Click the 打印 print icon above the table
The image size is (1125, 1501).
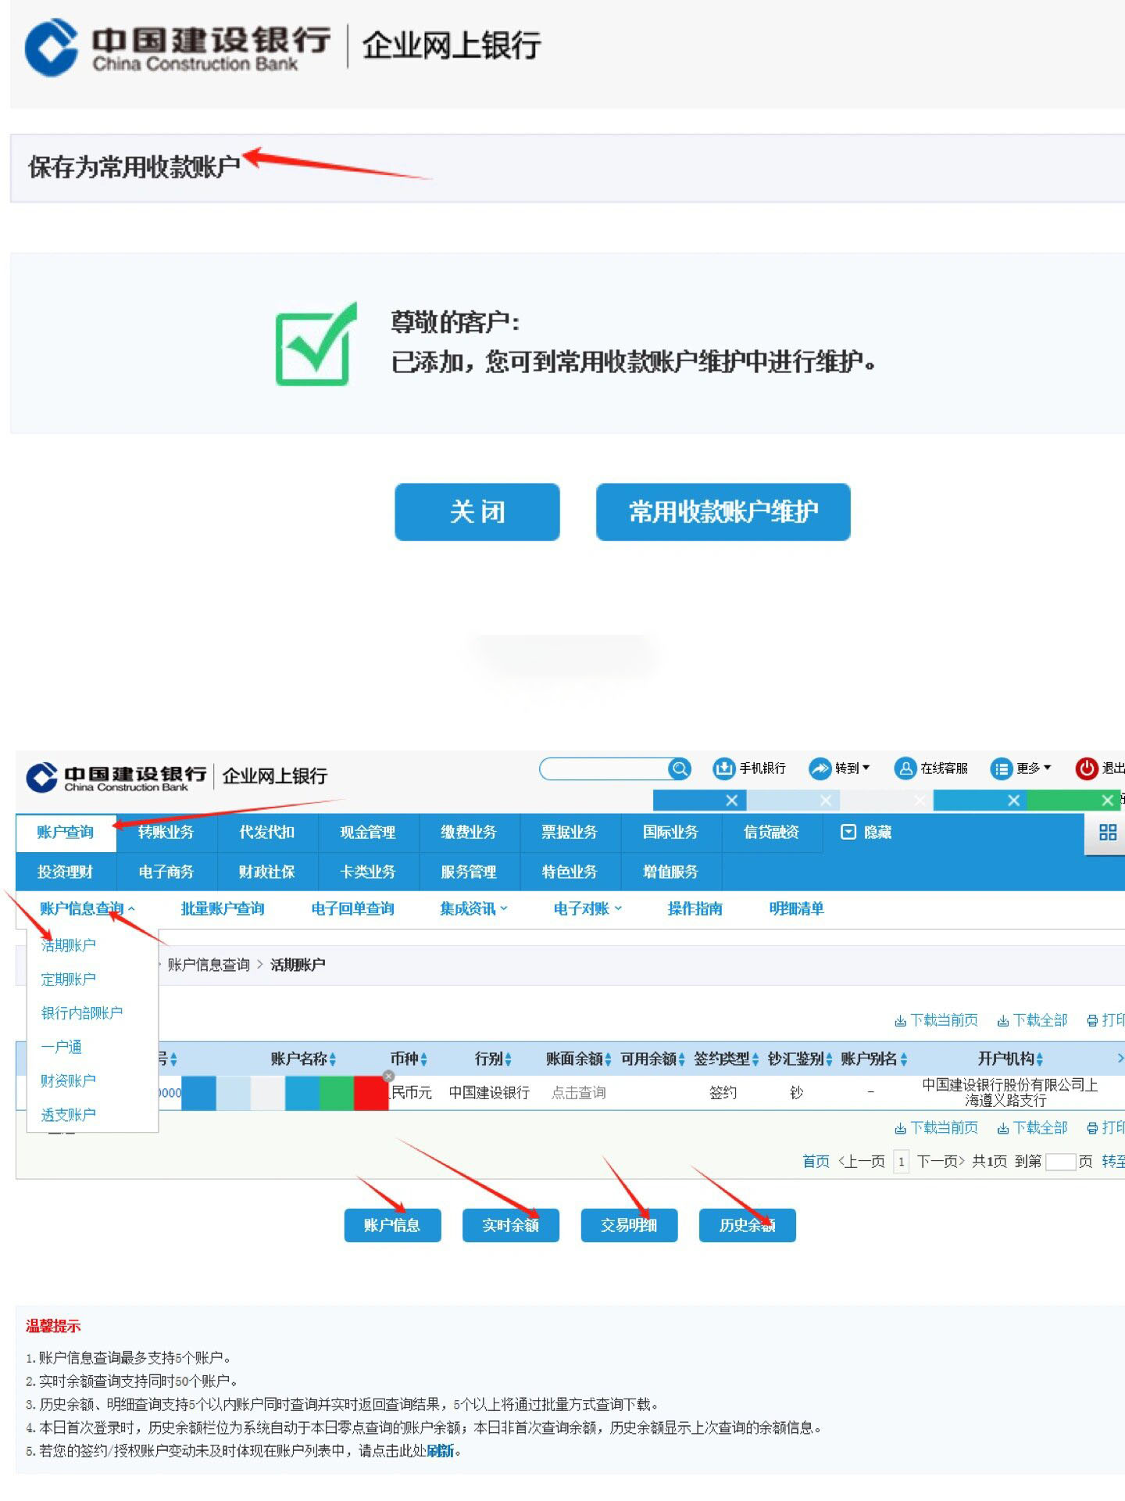1092,1020
